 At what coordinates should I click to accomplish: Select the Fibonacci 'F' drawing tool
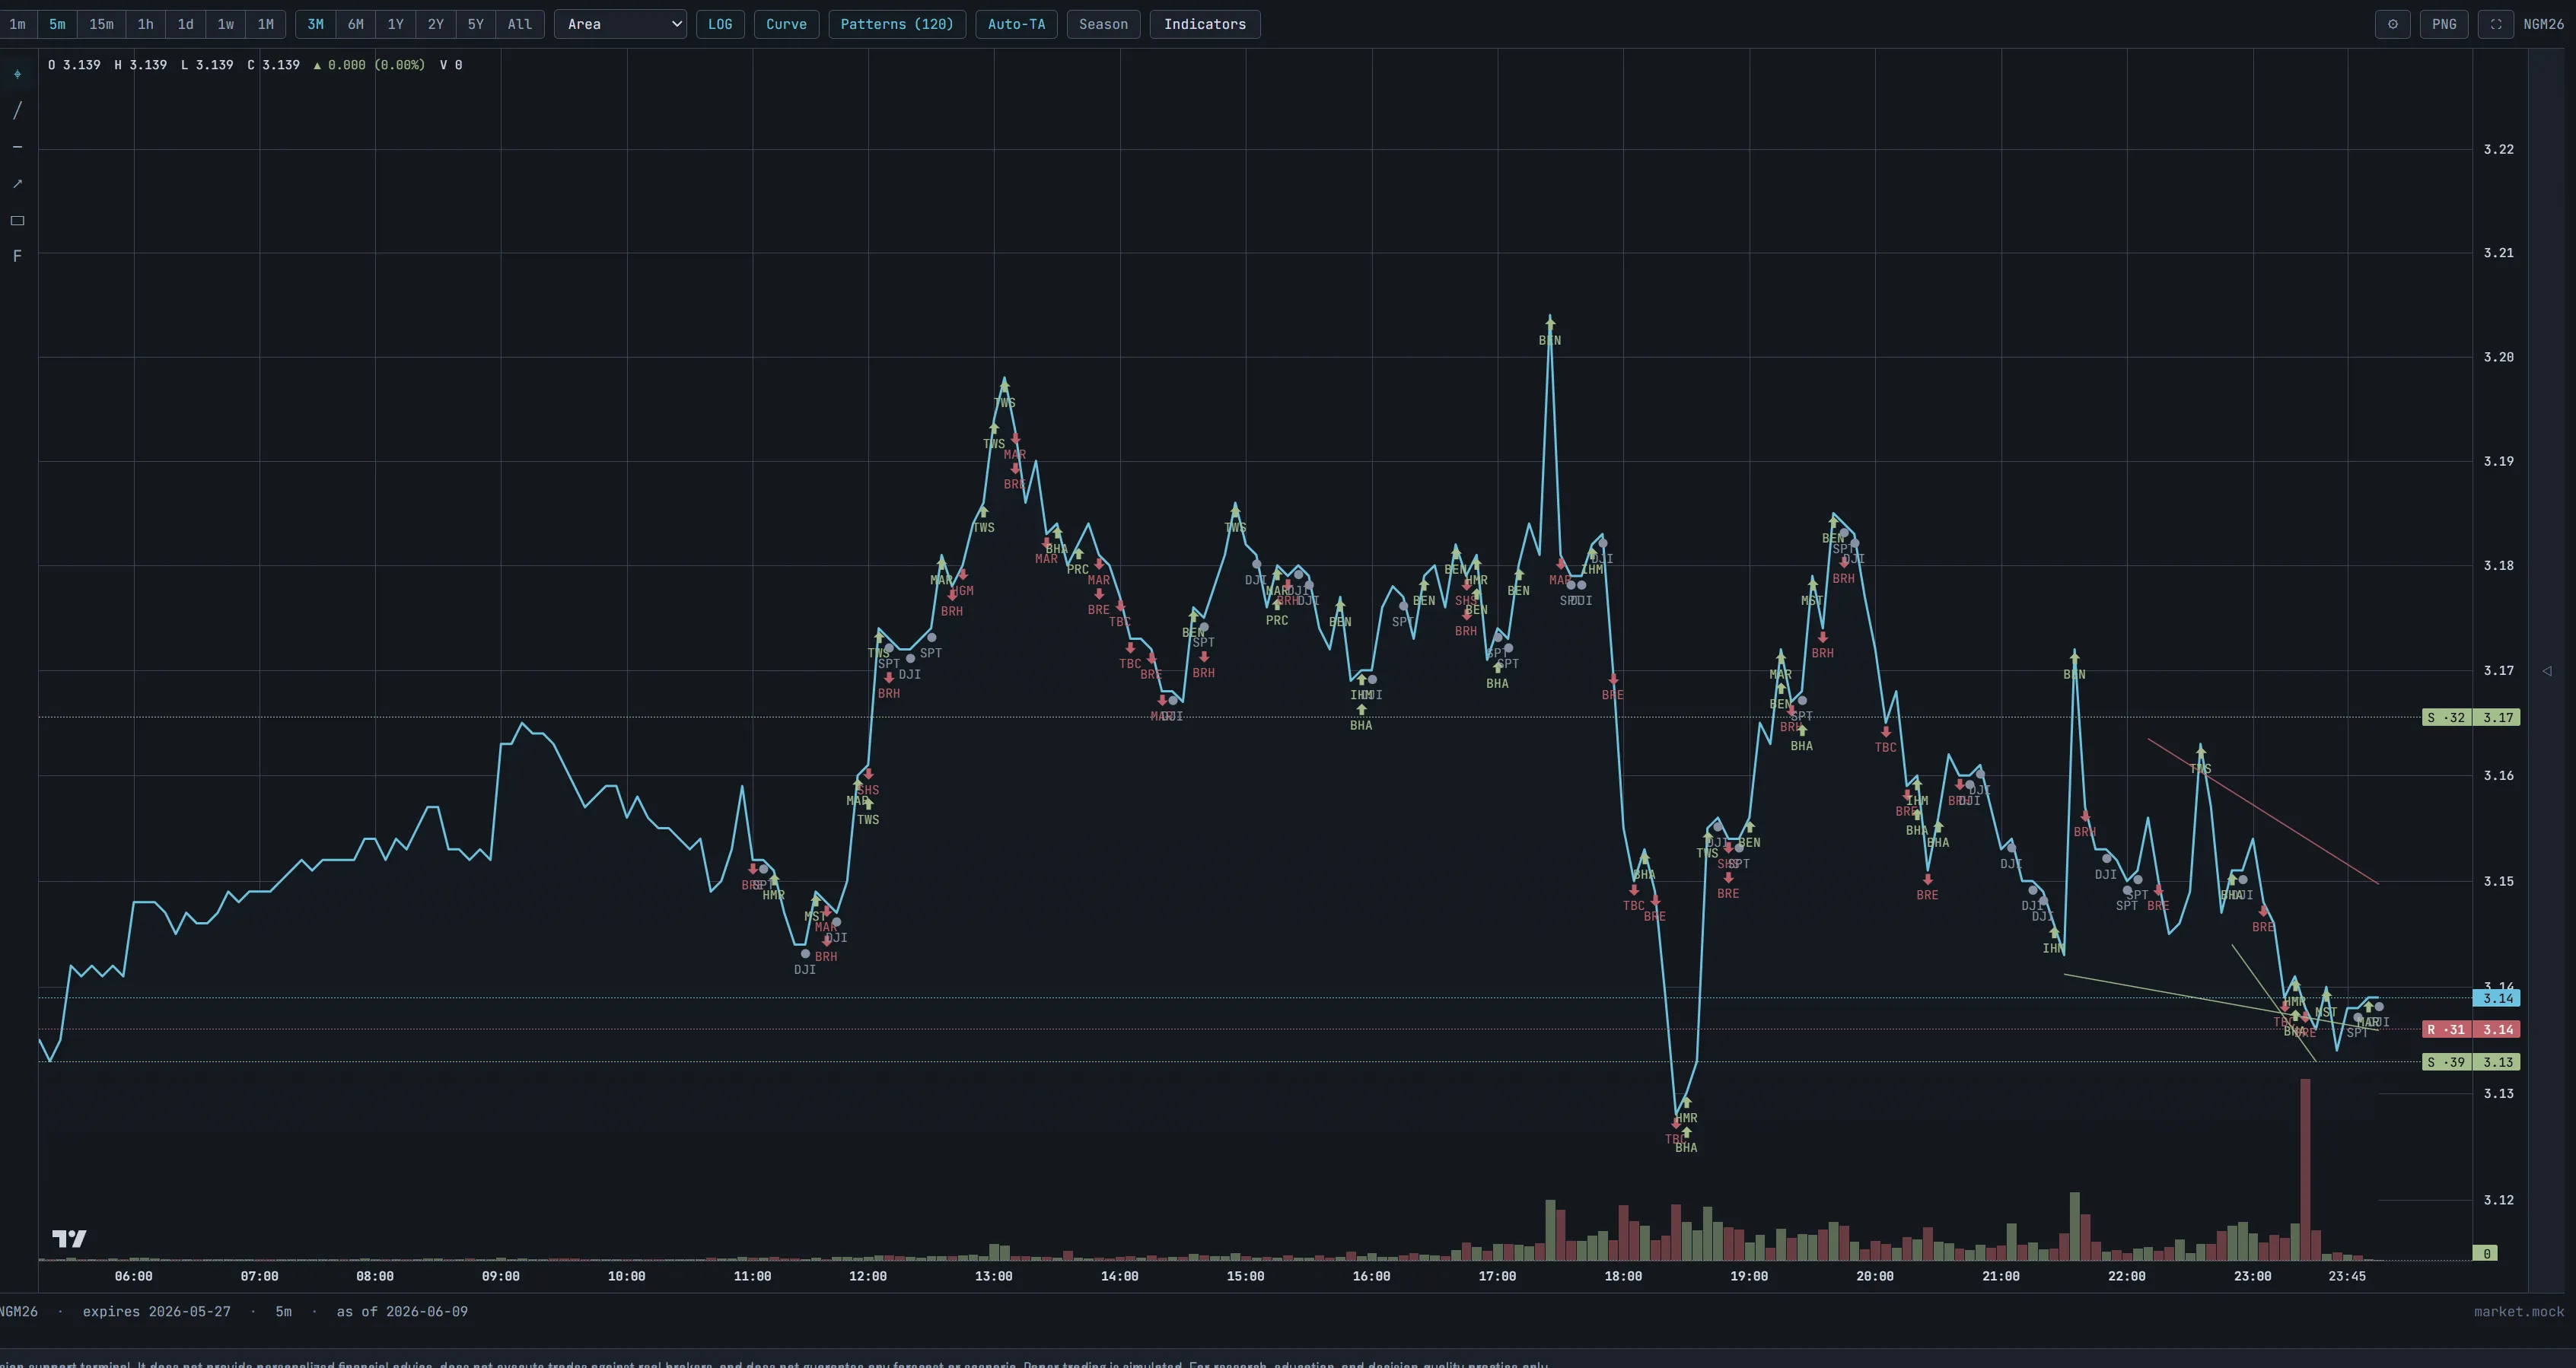coord(17,256)
